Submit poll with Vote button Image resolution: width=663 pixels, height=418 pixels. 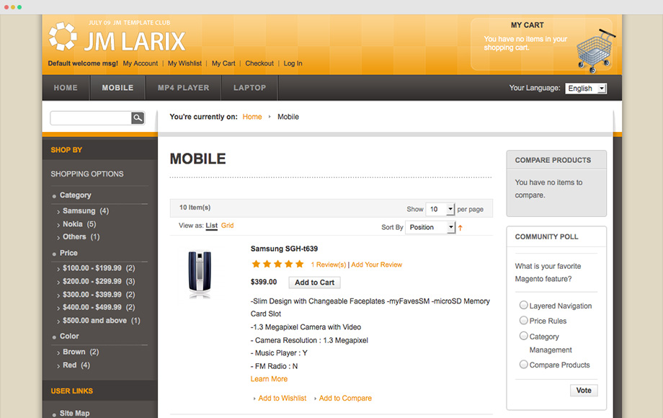tap(584, 390)
